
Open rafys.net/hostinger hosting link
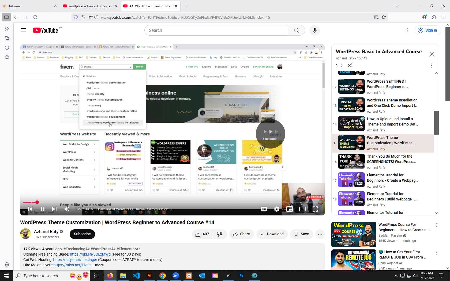pyautogui.click(x=75, y=260)
